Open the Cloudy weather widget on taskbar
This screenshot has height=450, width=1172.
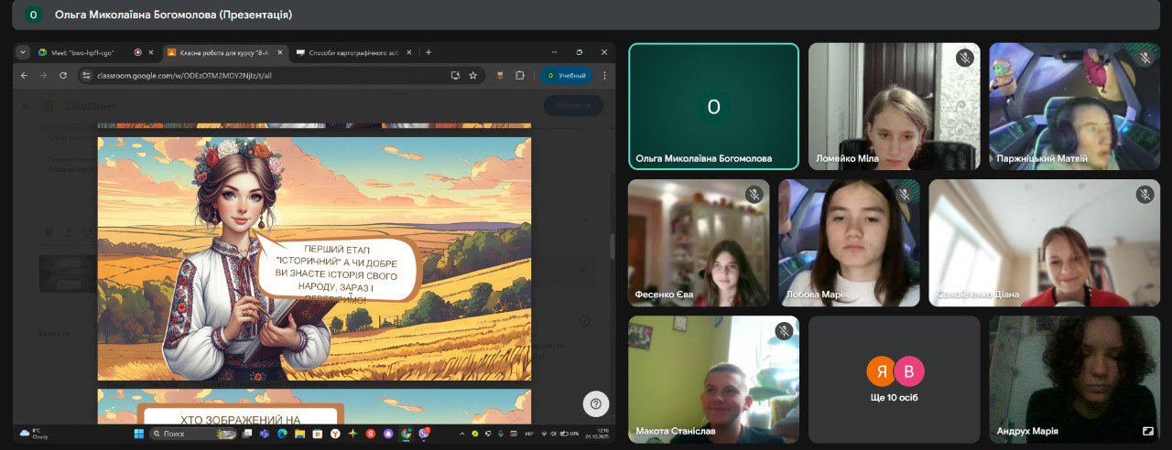point(35,434)
